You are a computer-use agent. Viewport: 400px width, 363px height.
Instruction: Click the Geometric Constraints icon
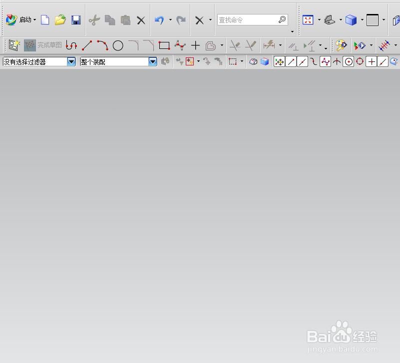point(293,46)
